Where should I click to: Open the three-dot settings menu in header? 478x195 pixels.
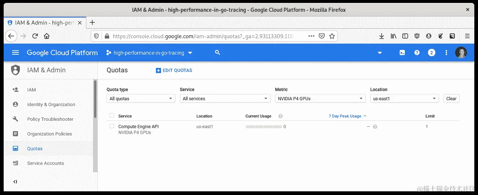446,53
